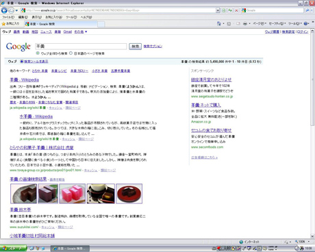Open the sponsored 羊羹 ネットで購入 ad

pos(206,105)
